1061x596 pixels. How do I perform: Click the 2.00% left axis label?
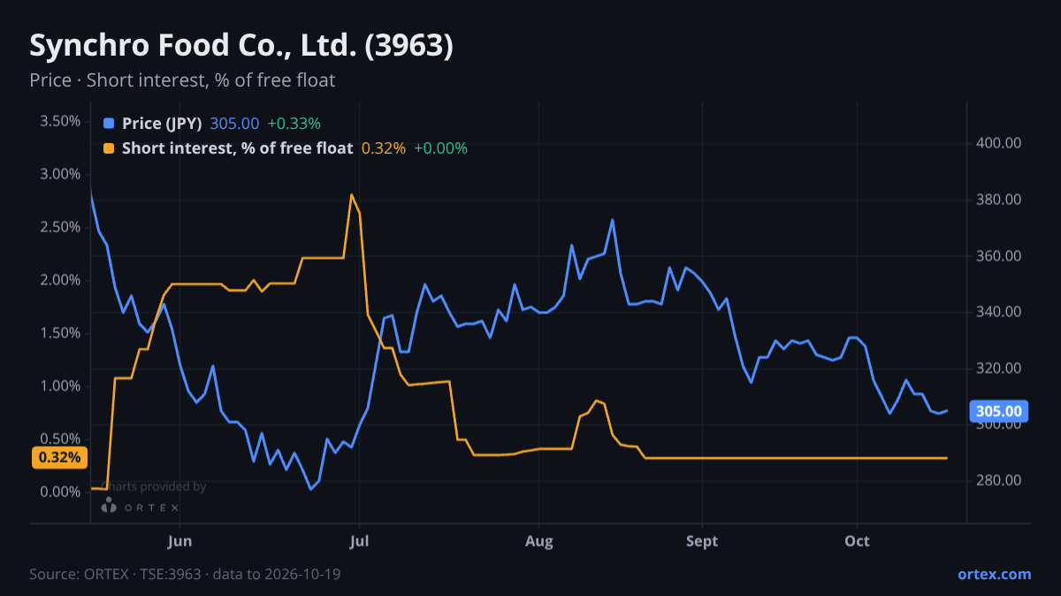(60, 280)
